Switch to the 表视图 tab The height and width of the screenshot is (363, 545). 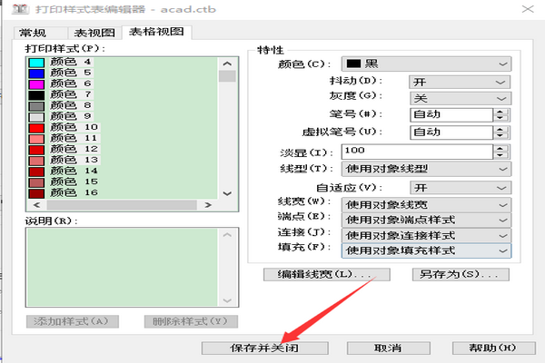(x=94, y=33)
